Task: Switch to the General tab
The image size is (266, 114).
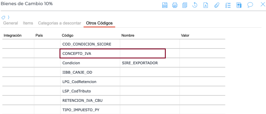Action: pos(11,23)
